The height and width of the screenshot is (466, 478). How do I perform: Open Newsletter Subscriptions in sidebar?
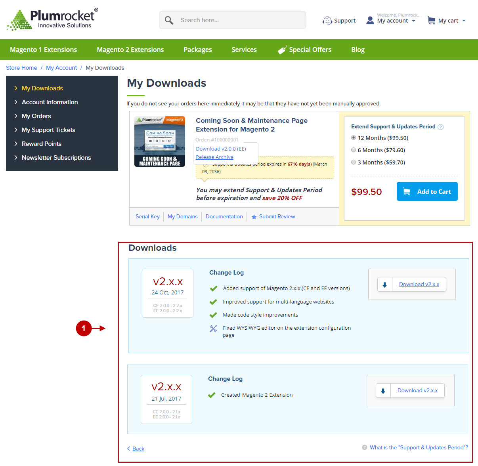click(56, 158)
